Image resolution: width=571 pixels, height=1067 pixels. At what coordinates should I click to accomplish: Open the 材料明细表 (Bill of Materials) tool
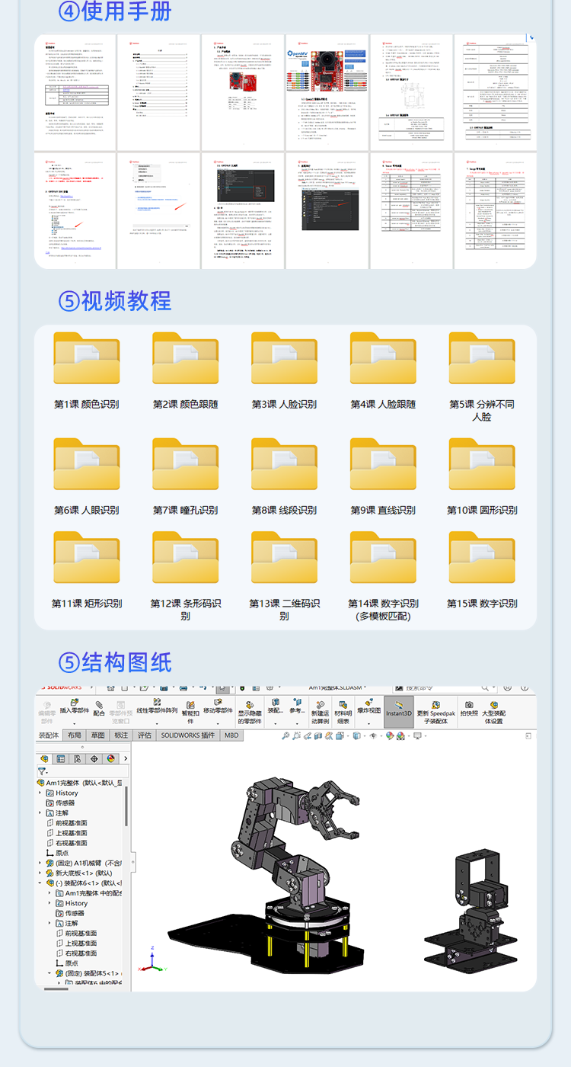pyautogui.click(x=343, y=711)
